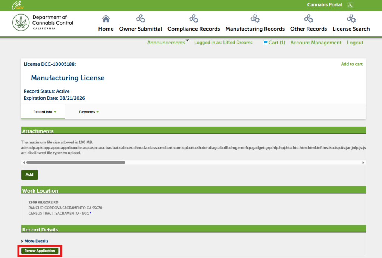Open Account Management link
Image resolution: width=382 pixels, height=258 pixels.
pos(316,43)
